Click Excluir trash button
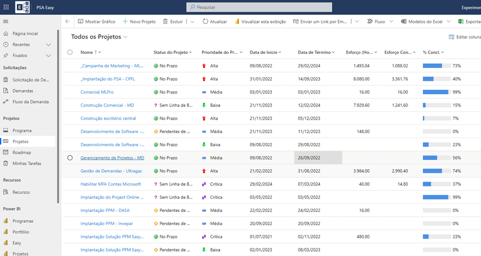Screen dimensions: 481x256 173,22
